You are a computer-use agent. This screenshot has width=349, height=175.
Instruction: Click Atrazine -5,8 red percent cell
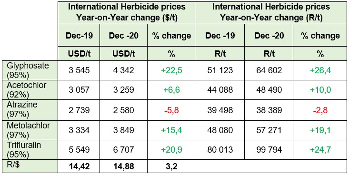tap(171, 110)
